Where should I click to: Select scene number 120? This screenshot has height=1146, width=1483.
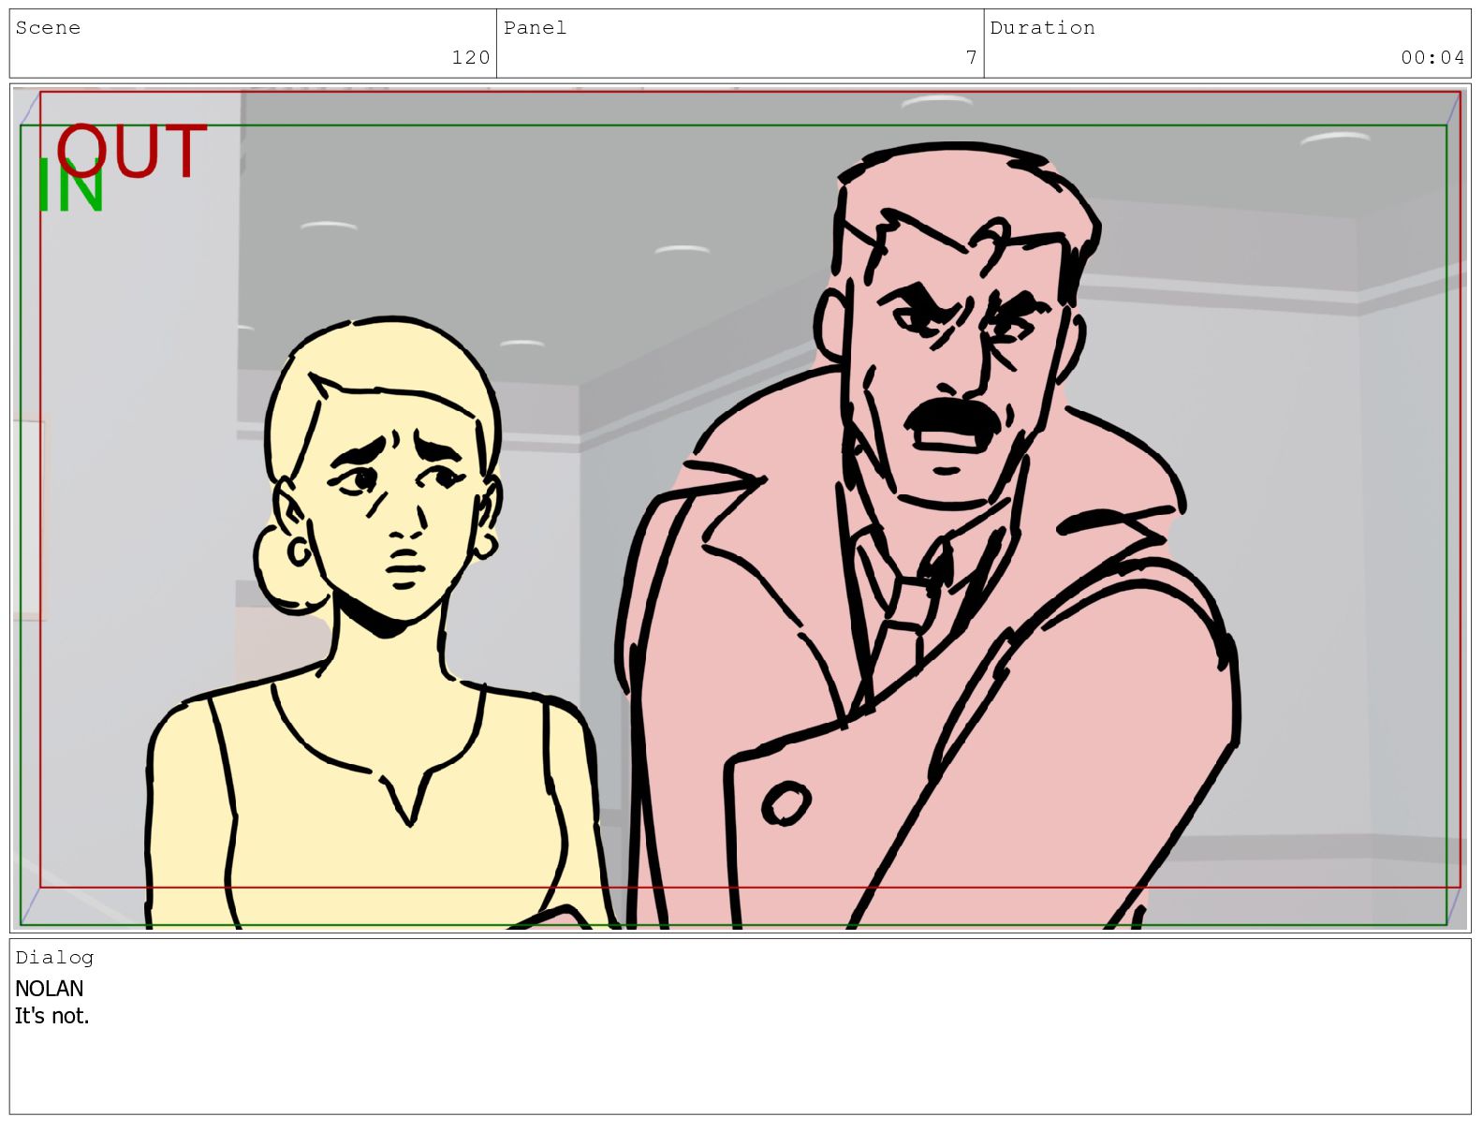click(x=471, y=58)
